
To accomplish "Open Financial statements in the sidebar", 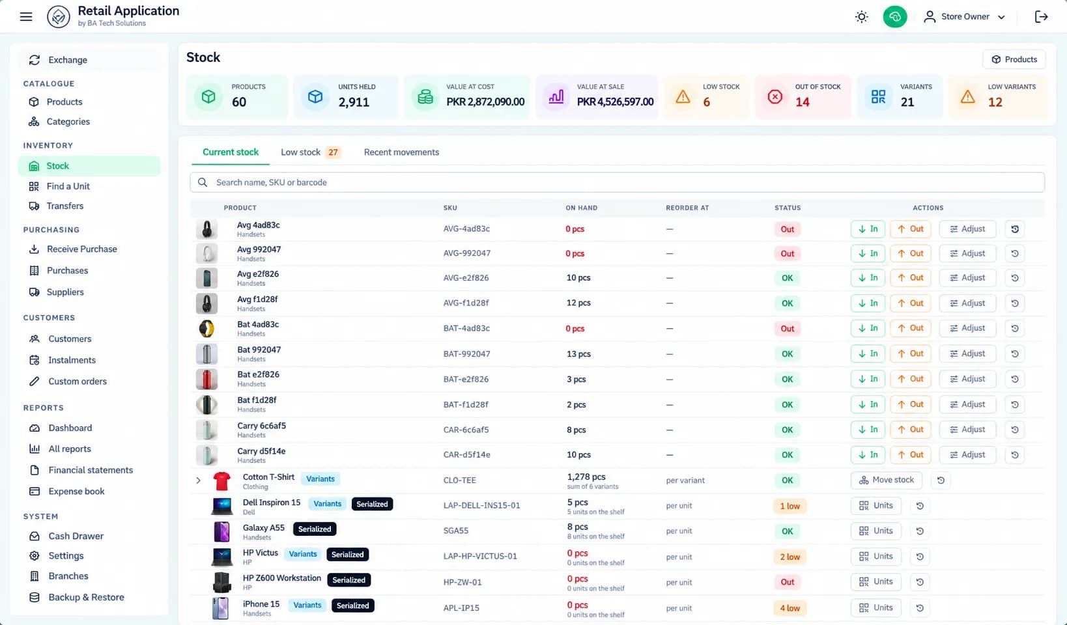I will tap(89, 470).
